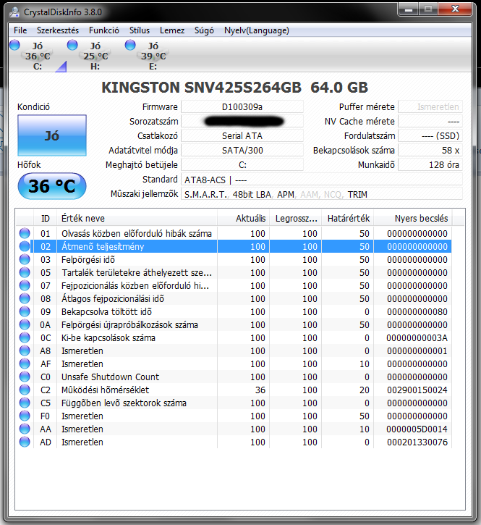Open the Nyelv(Language) menu
The width and height of the screenshot is (481, 525).
(x=257, y=30)
